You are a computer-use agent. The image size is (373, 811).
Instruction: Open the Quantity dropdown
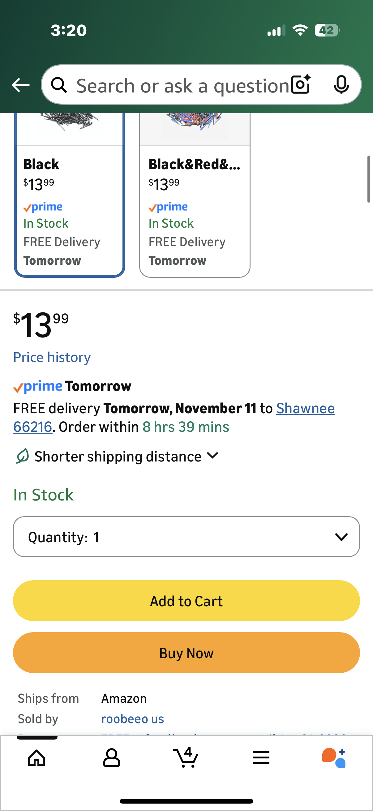[x=186, y=537]
